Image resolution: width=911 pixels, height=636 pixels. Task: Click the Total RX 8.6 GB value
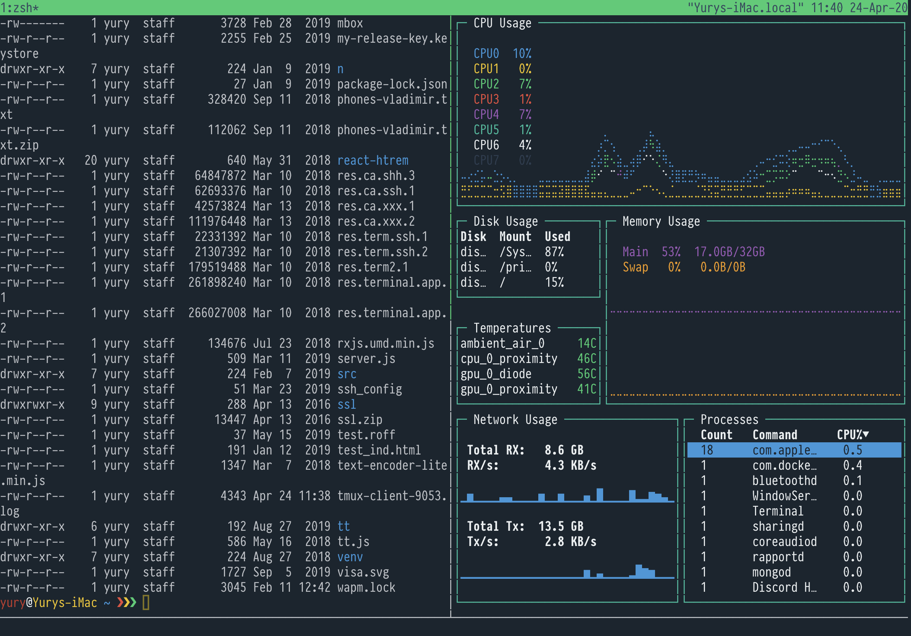click(x=564, y=450)
